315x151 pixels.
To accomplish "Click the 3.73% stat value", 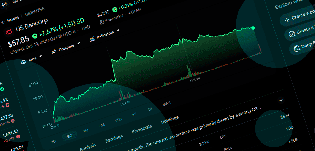I will pos(204,143).
